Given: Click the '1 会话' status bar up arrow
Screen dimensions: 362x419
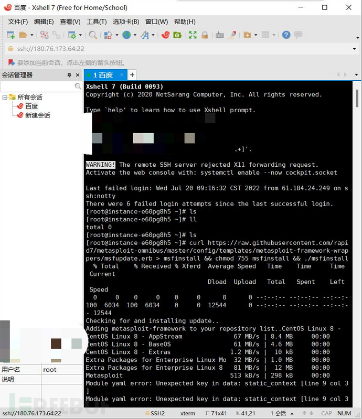Looking at the screenshot, I should pos(292,413).
